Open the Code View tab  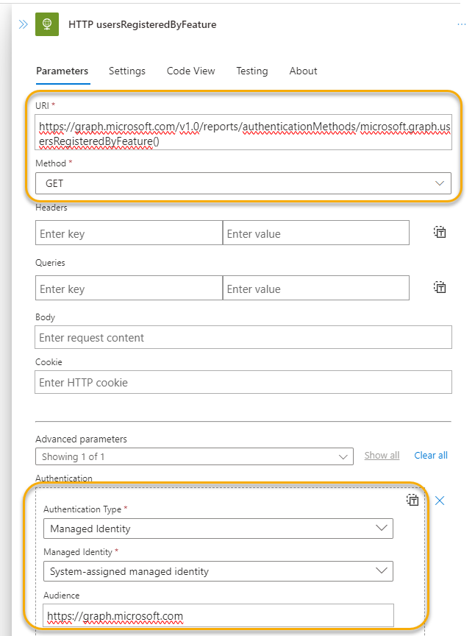[191, 71]
